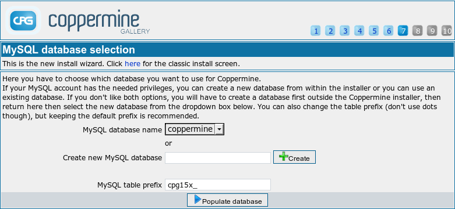
Task: Open the 'here' classic install link
Action: click(x=133, y=64)
